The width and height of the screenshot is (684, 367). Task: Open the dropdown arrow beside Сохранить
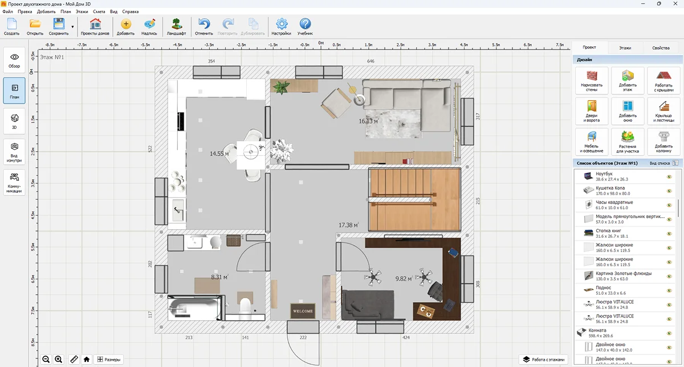click(72, 27)
